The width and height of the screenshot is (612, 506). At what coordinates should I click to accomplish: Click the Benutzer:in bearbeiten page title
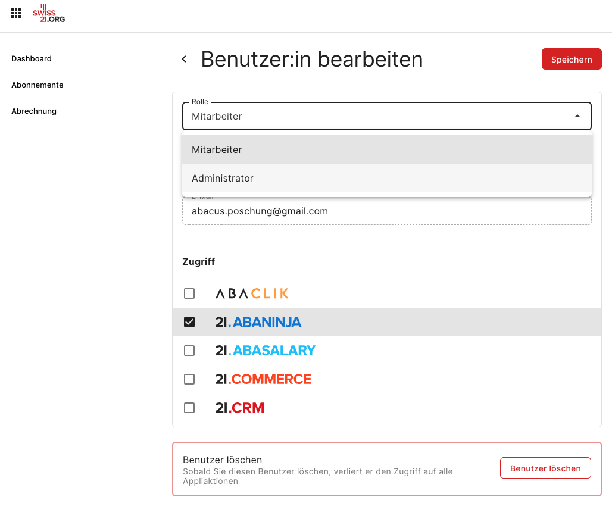312,60
